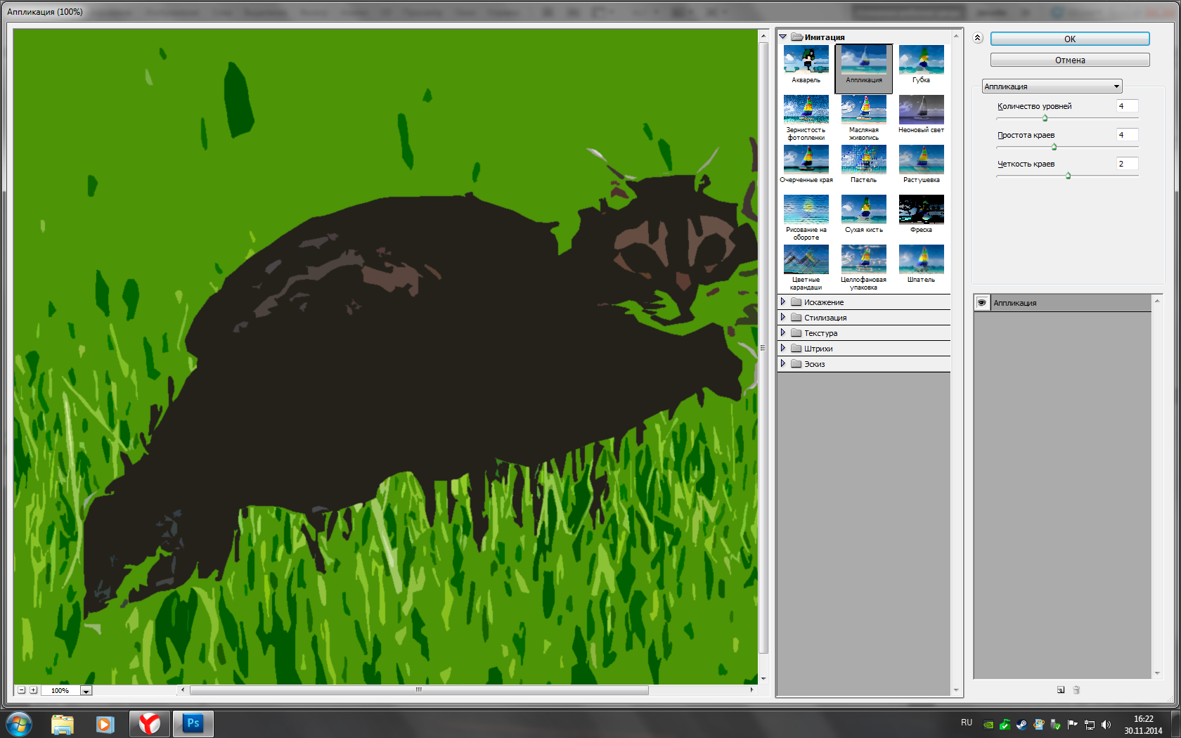
Task: Expand the Искажение filter folder
Action: point(782,302)
